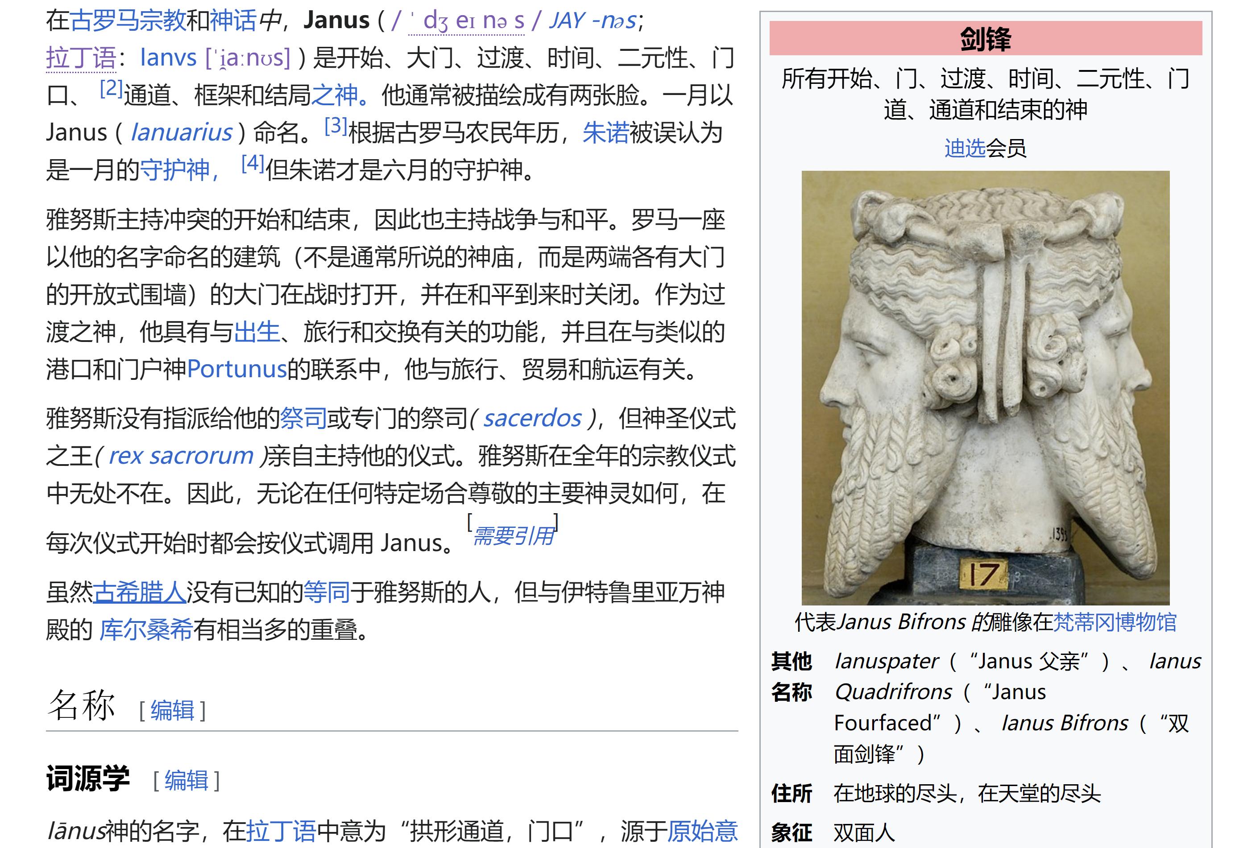
Task: Click the IPA pronunciation of Janus
Action: [x=466, y=21]
